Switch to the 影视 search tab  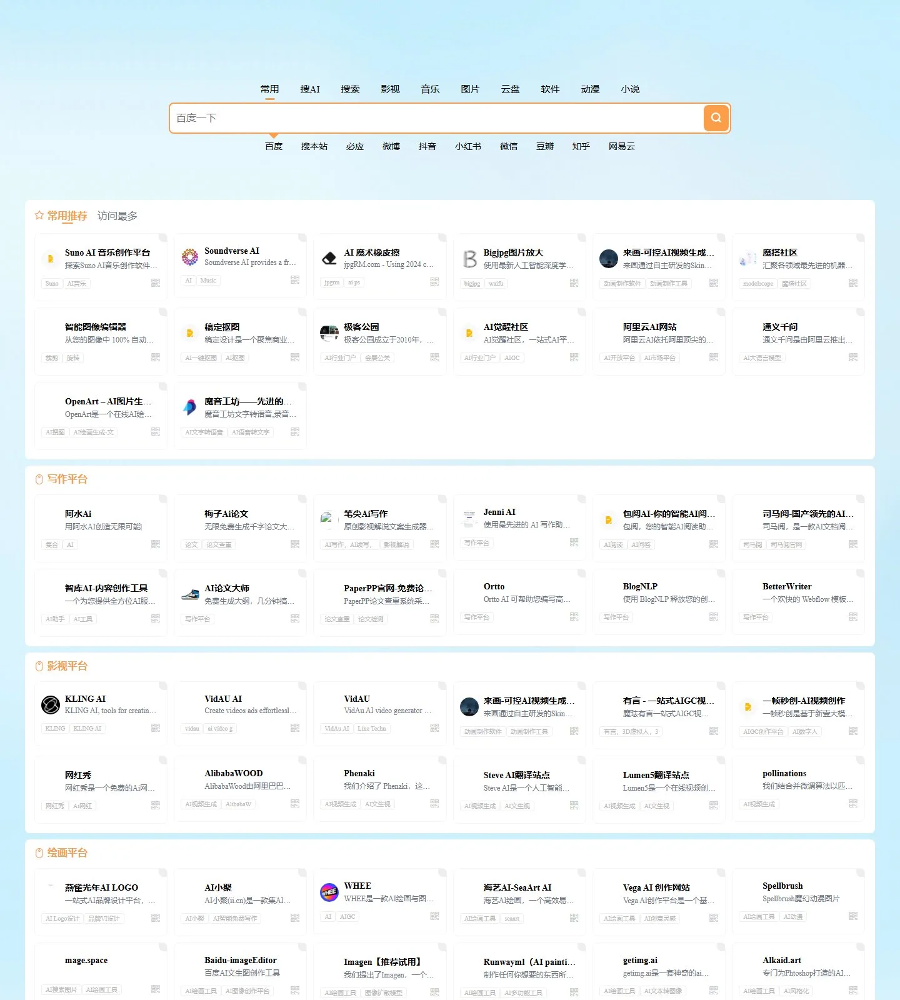point(390,89)
